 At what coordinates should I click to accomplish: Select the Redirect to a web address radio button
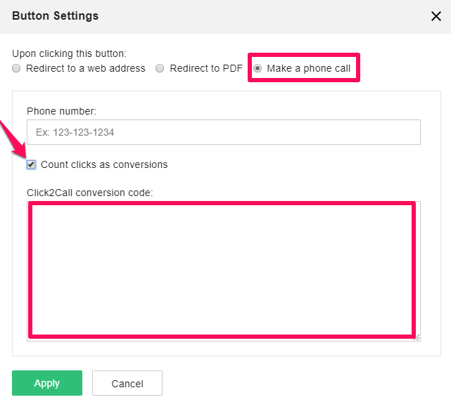[17, 69]
